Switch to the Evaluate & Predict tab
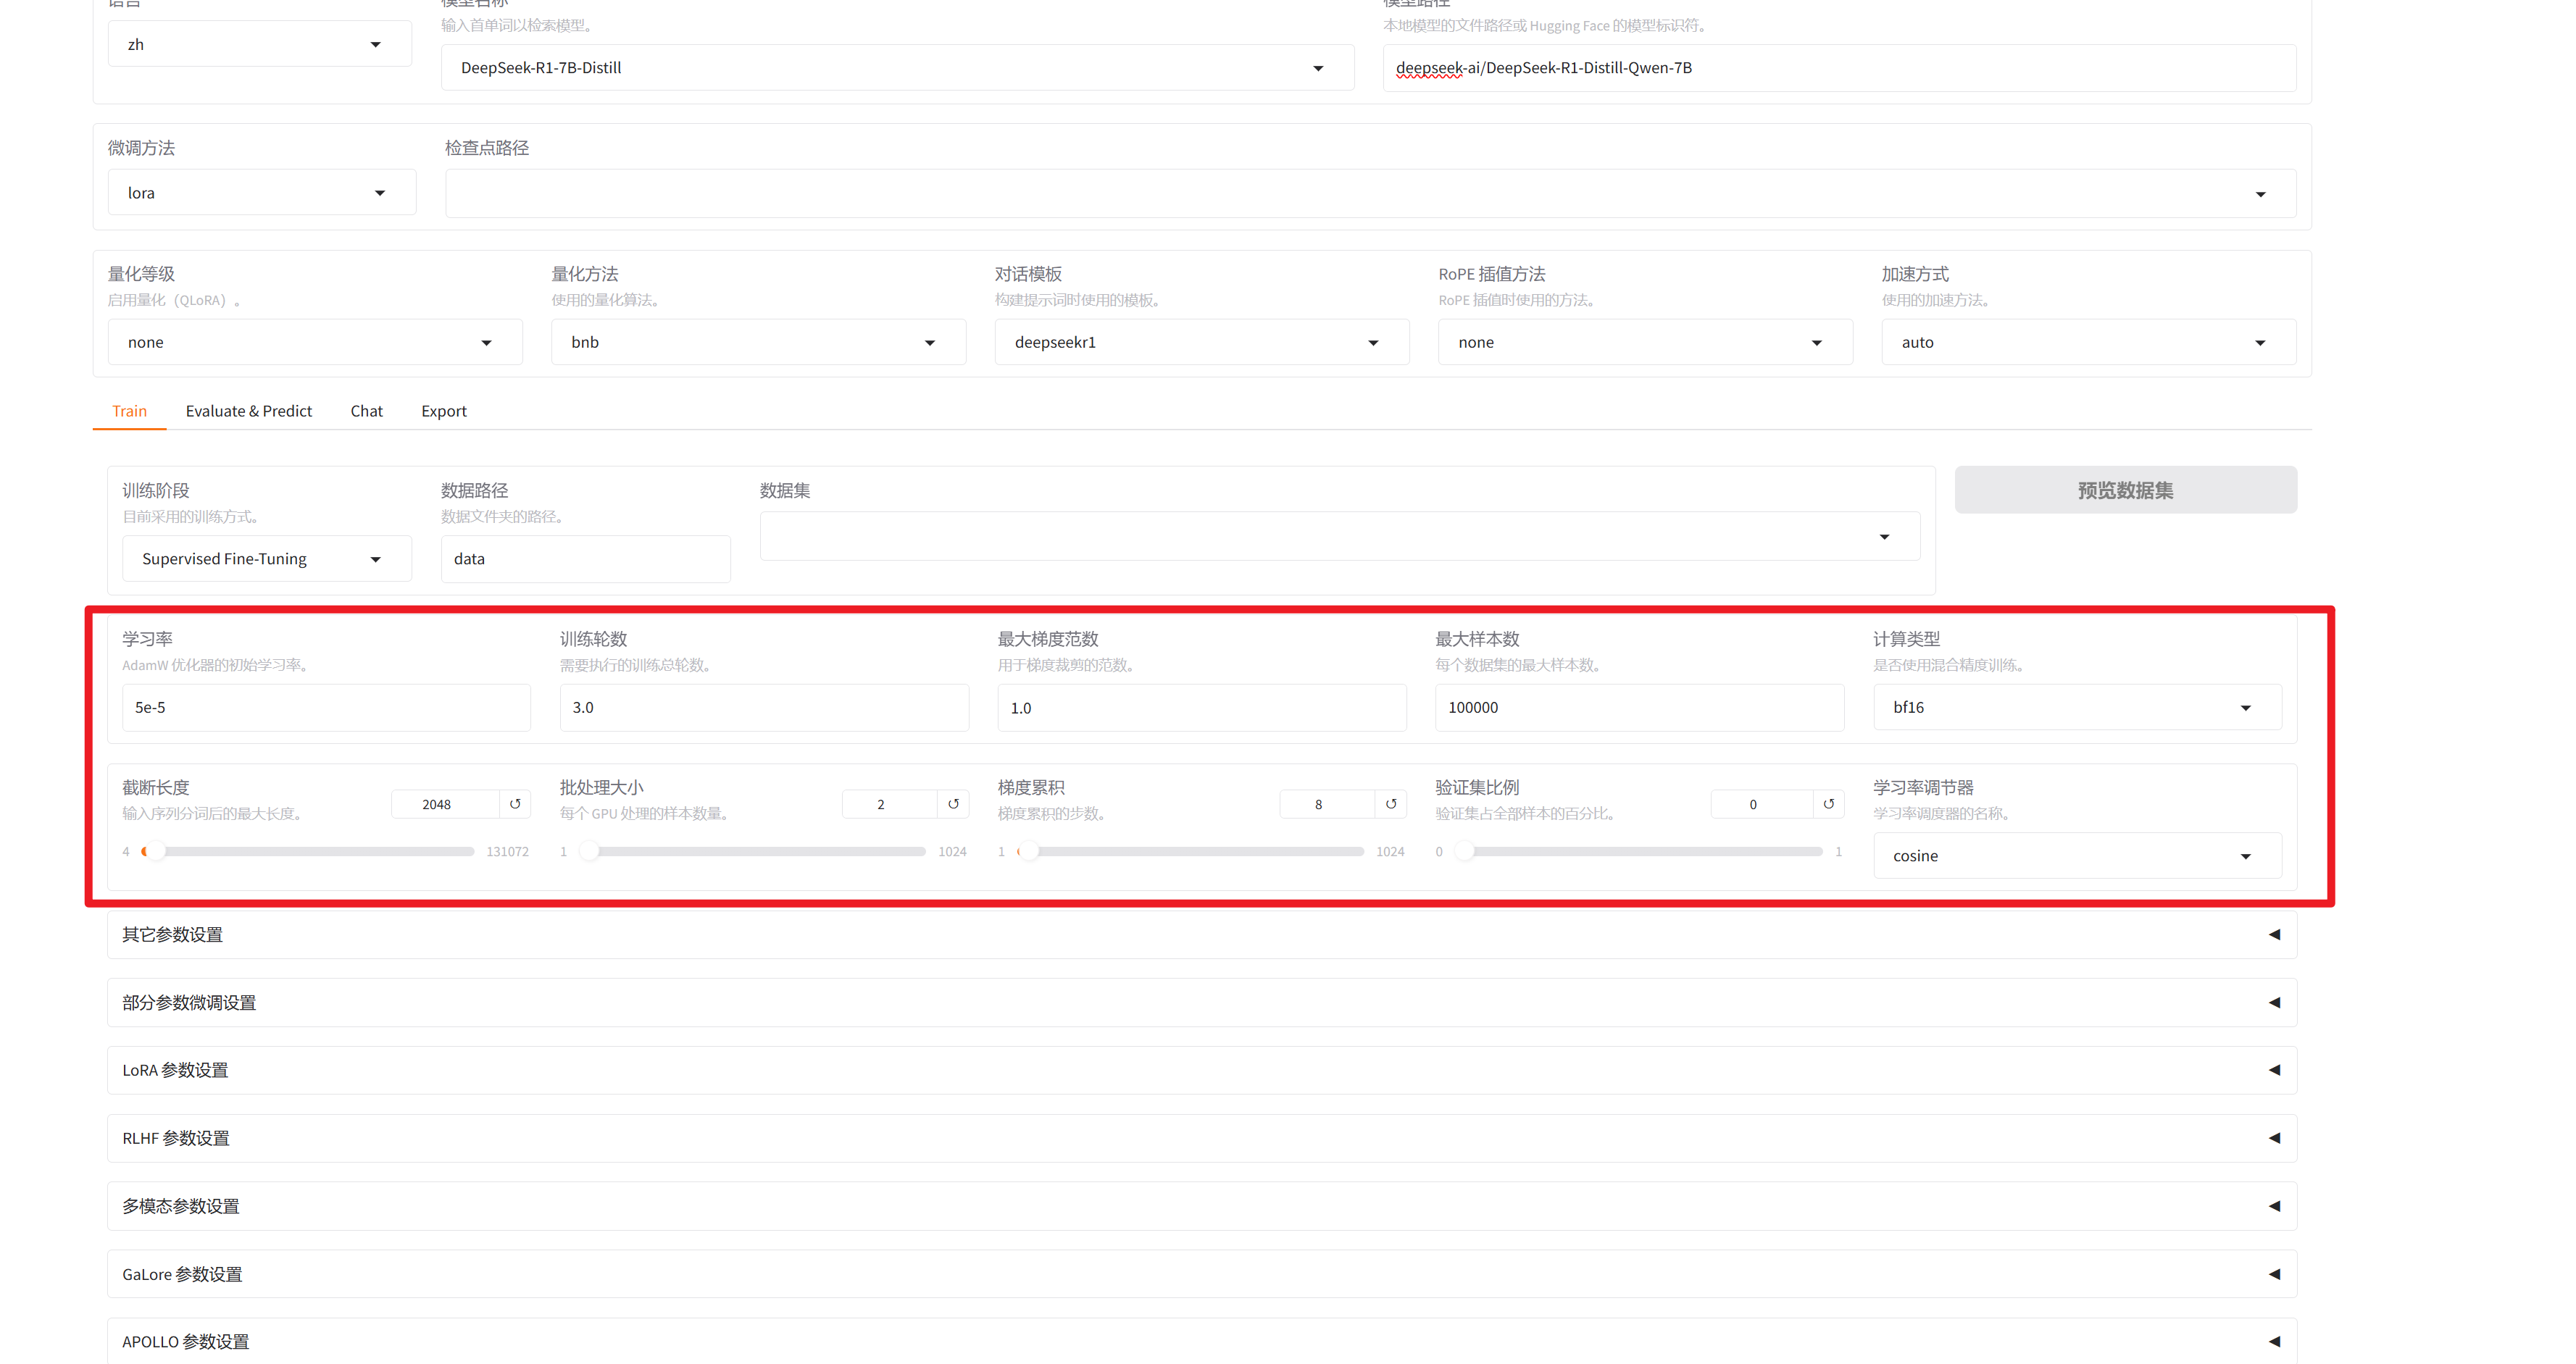Screen dimensions: 2576x1364 point(248,411)
